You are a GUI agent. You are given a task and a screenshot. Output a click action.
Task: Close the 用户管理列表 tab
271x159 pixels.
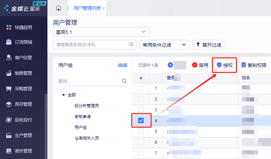(104, 8)
